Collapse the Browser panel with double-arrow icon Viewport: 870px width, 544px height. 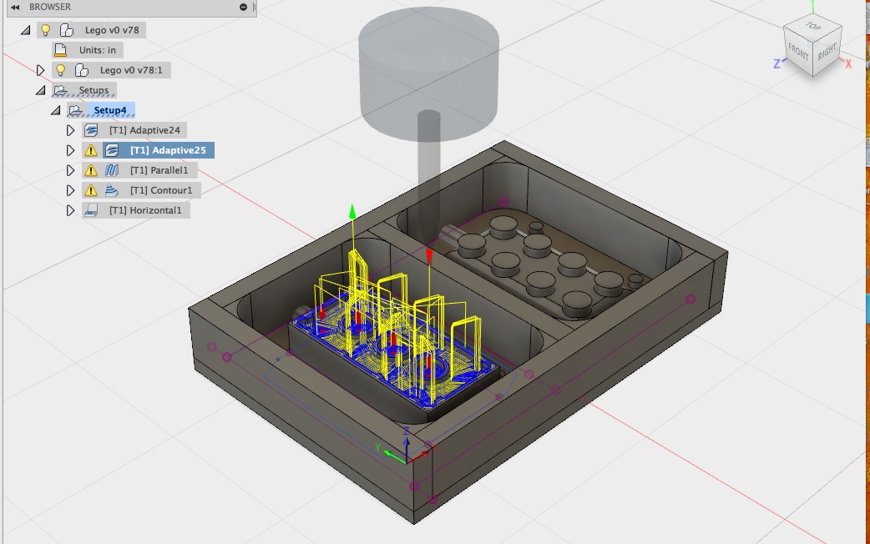coord(15,8)
